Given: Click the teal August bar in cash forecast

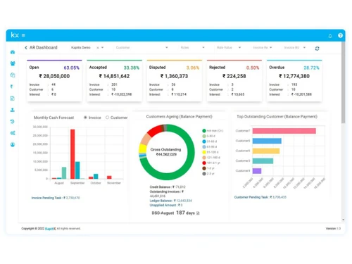Looking at the screenshot, I should 64,173.
